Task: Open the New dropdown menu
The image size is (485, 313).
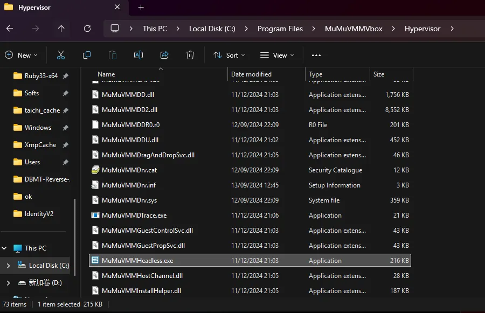Action: [x=22, y=55]
